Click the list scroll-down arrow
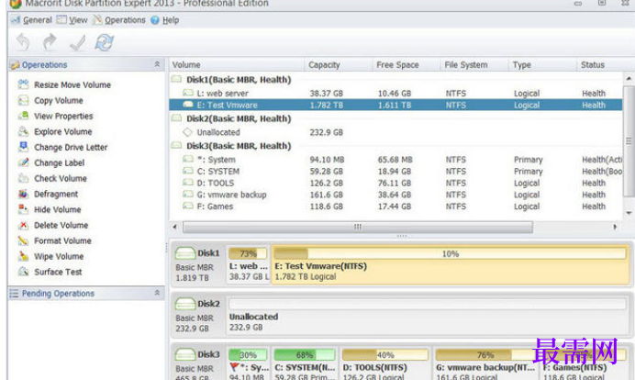 coord(629,213)
